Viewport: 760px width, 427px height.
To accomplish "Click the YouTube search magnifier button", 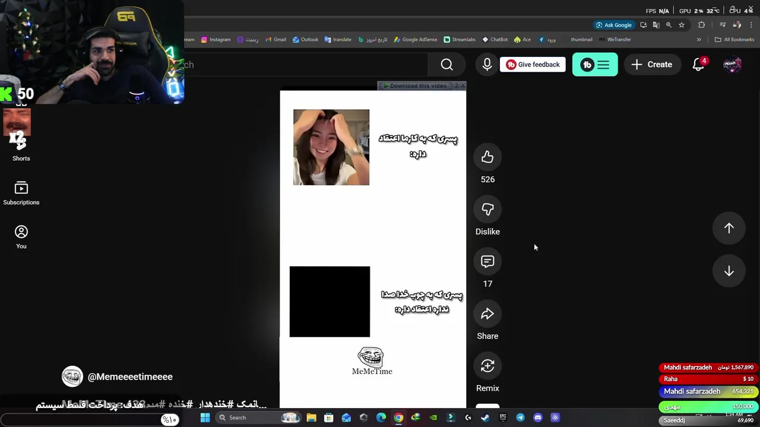I will (446, 65).
